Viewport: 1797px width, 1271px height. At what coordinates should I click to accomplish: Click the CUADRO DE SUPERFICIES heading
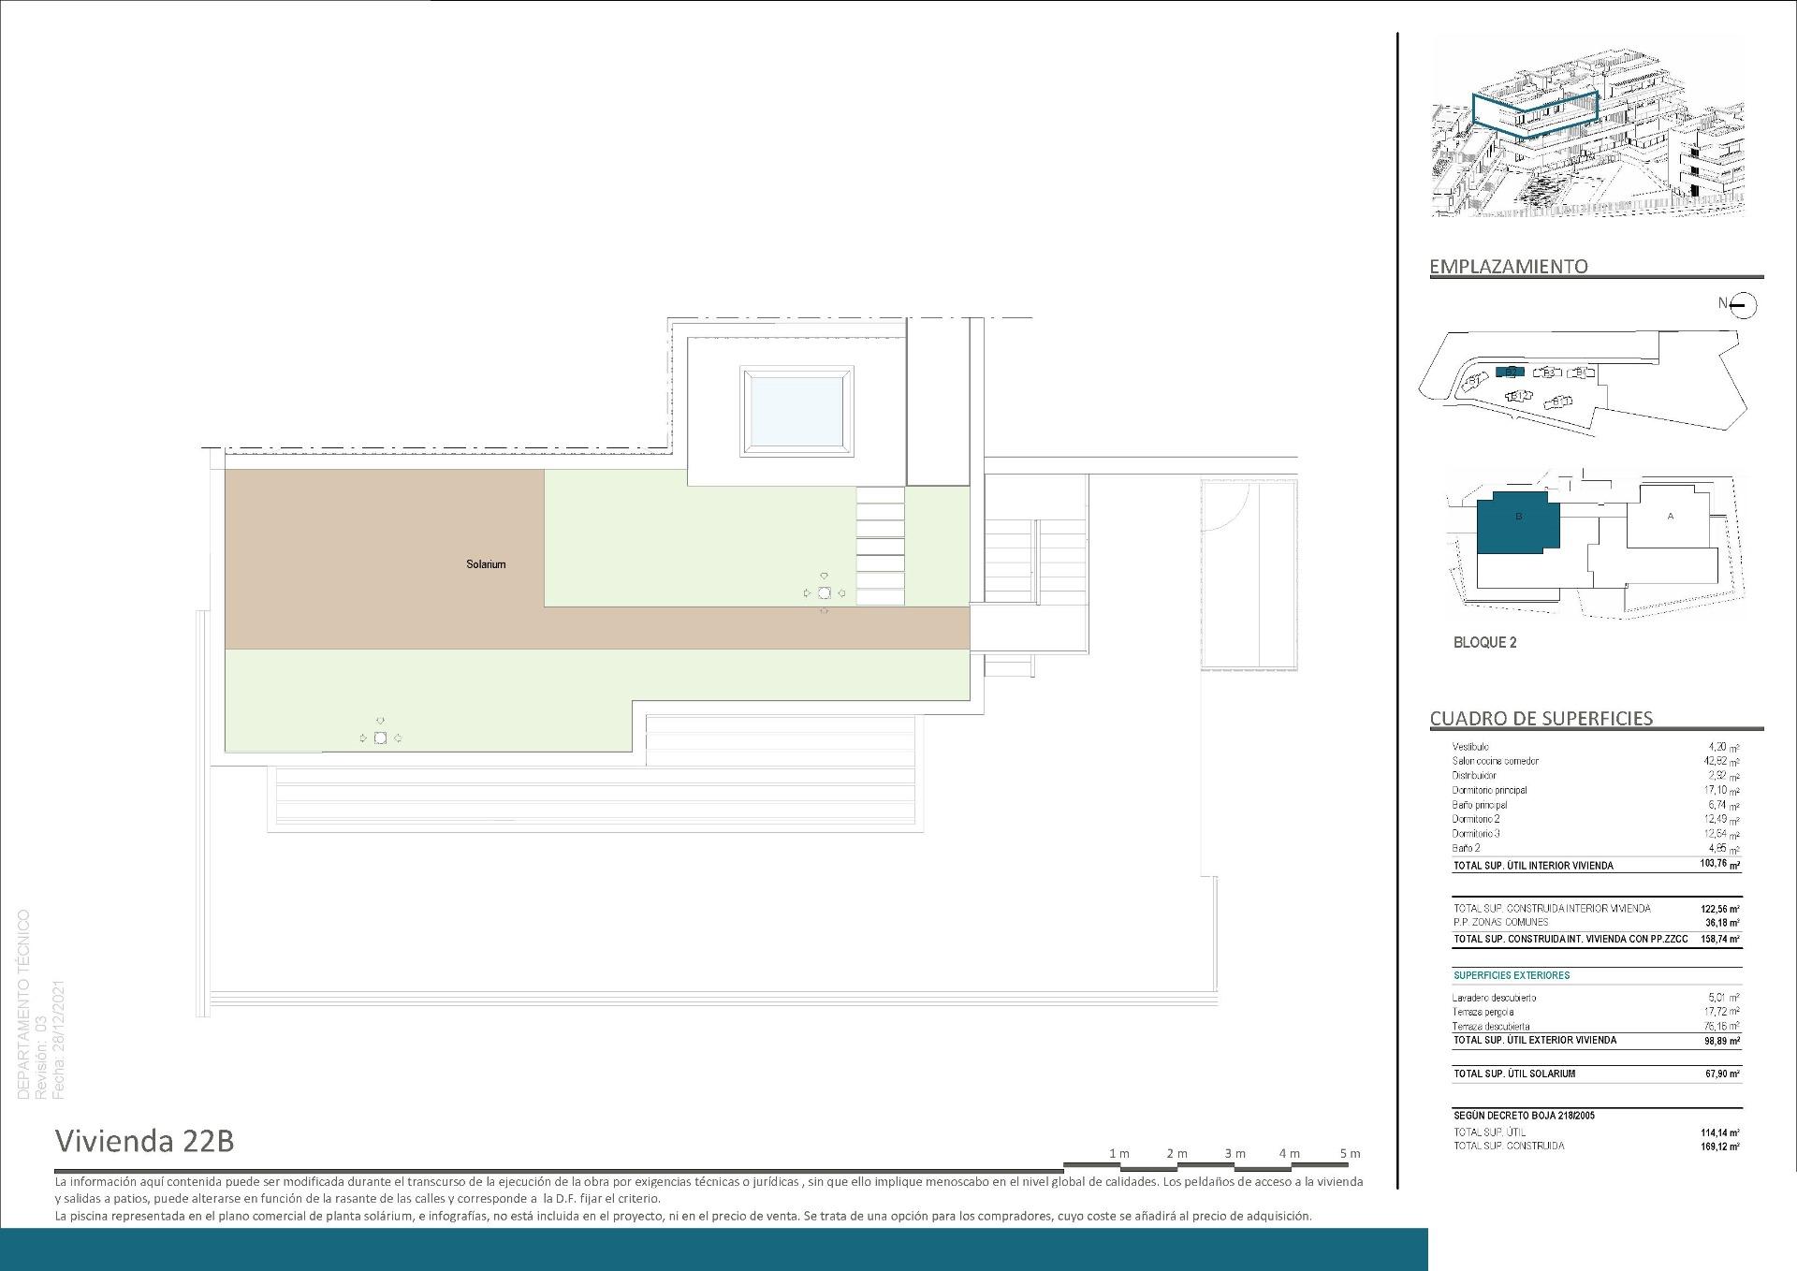(x=1541, y=719)
